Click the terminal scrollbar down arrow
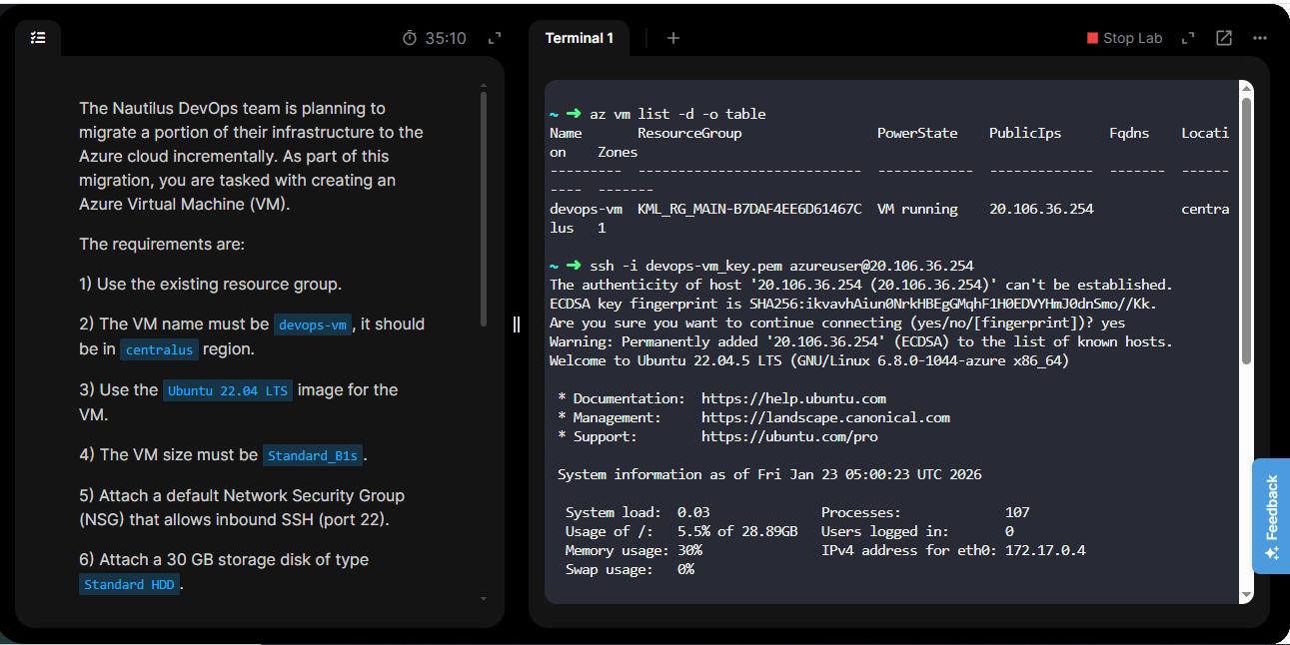 [1246, 596]
